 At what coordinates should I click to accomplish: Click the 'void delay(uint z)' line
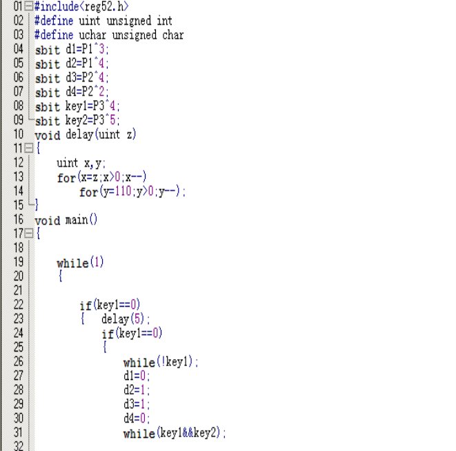[x=86, y=135]
